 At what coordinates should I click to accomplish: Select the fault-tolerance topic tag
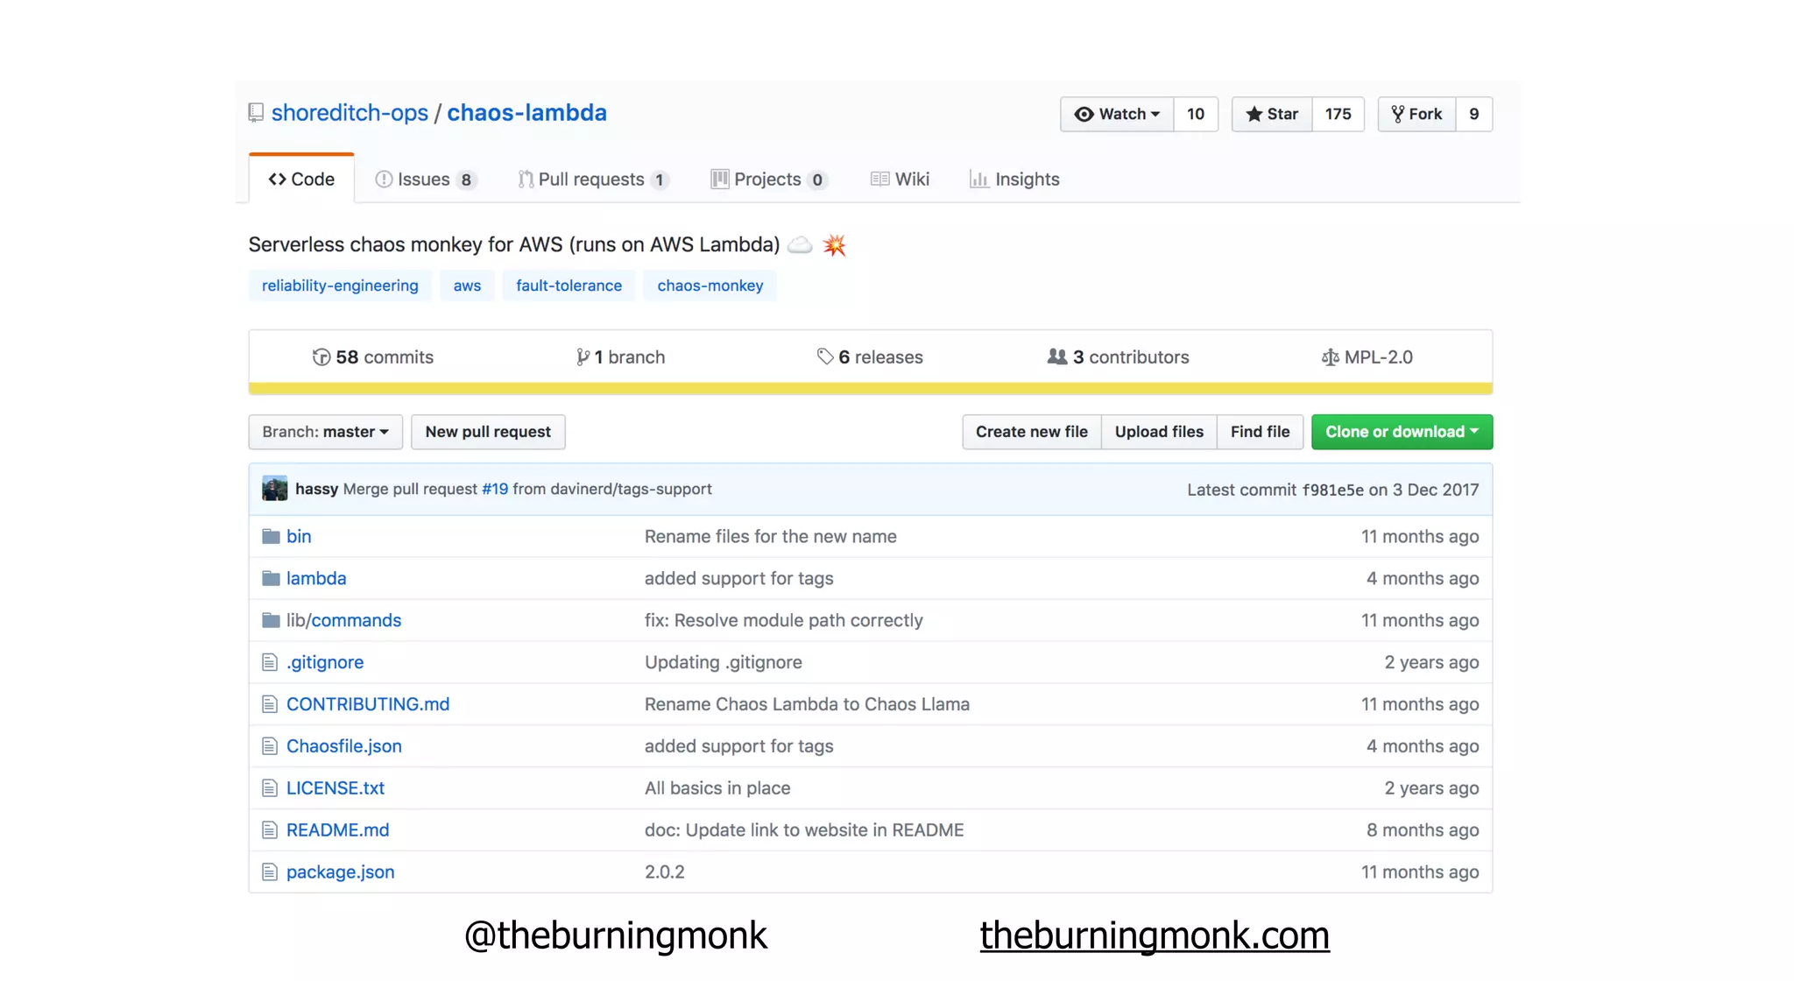pyautogui.click(x=569, y=286)
